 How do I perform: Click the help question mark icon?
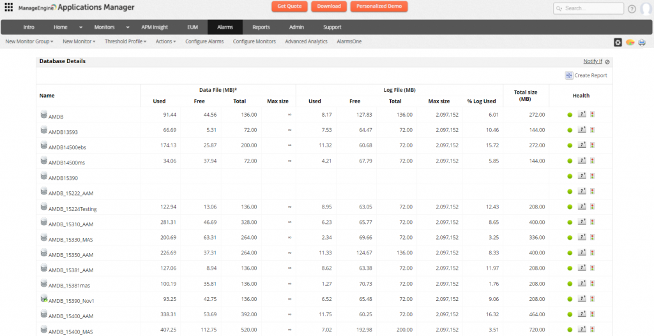coord(632,9)
